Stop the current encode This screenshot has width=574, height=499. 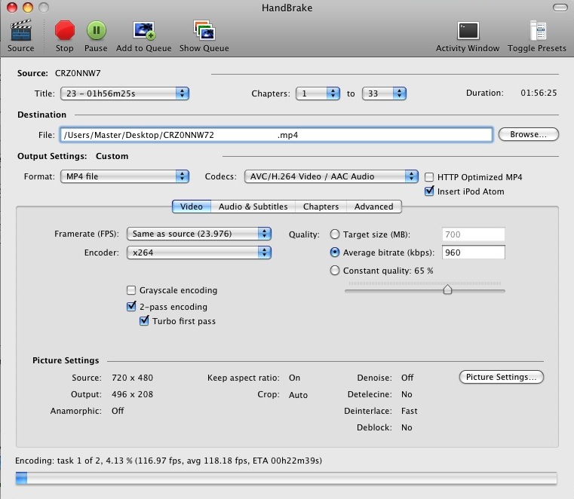click(65, 31)
